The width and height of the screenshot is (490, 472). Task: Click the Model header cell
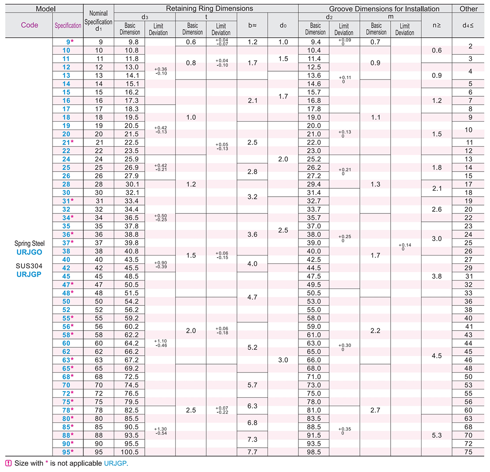[45, 9]
